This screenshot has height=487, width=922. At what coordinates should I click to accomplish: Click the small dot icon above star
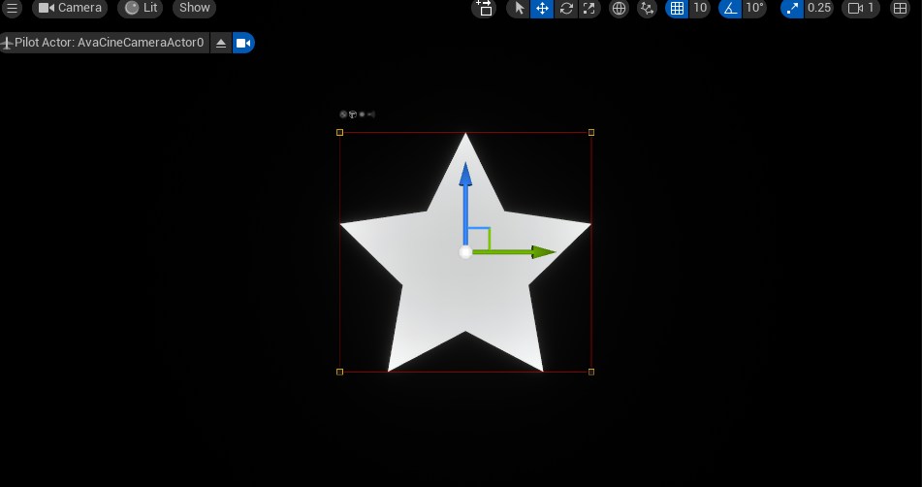pyautogui.click(x=363, y=114)
